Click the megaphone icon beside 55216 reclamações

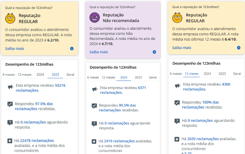pyautogui.click(x=10, y=87)
